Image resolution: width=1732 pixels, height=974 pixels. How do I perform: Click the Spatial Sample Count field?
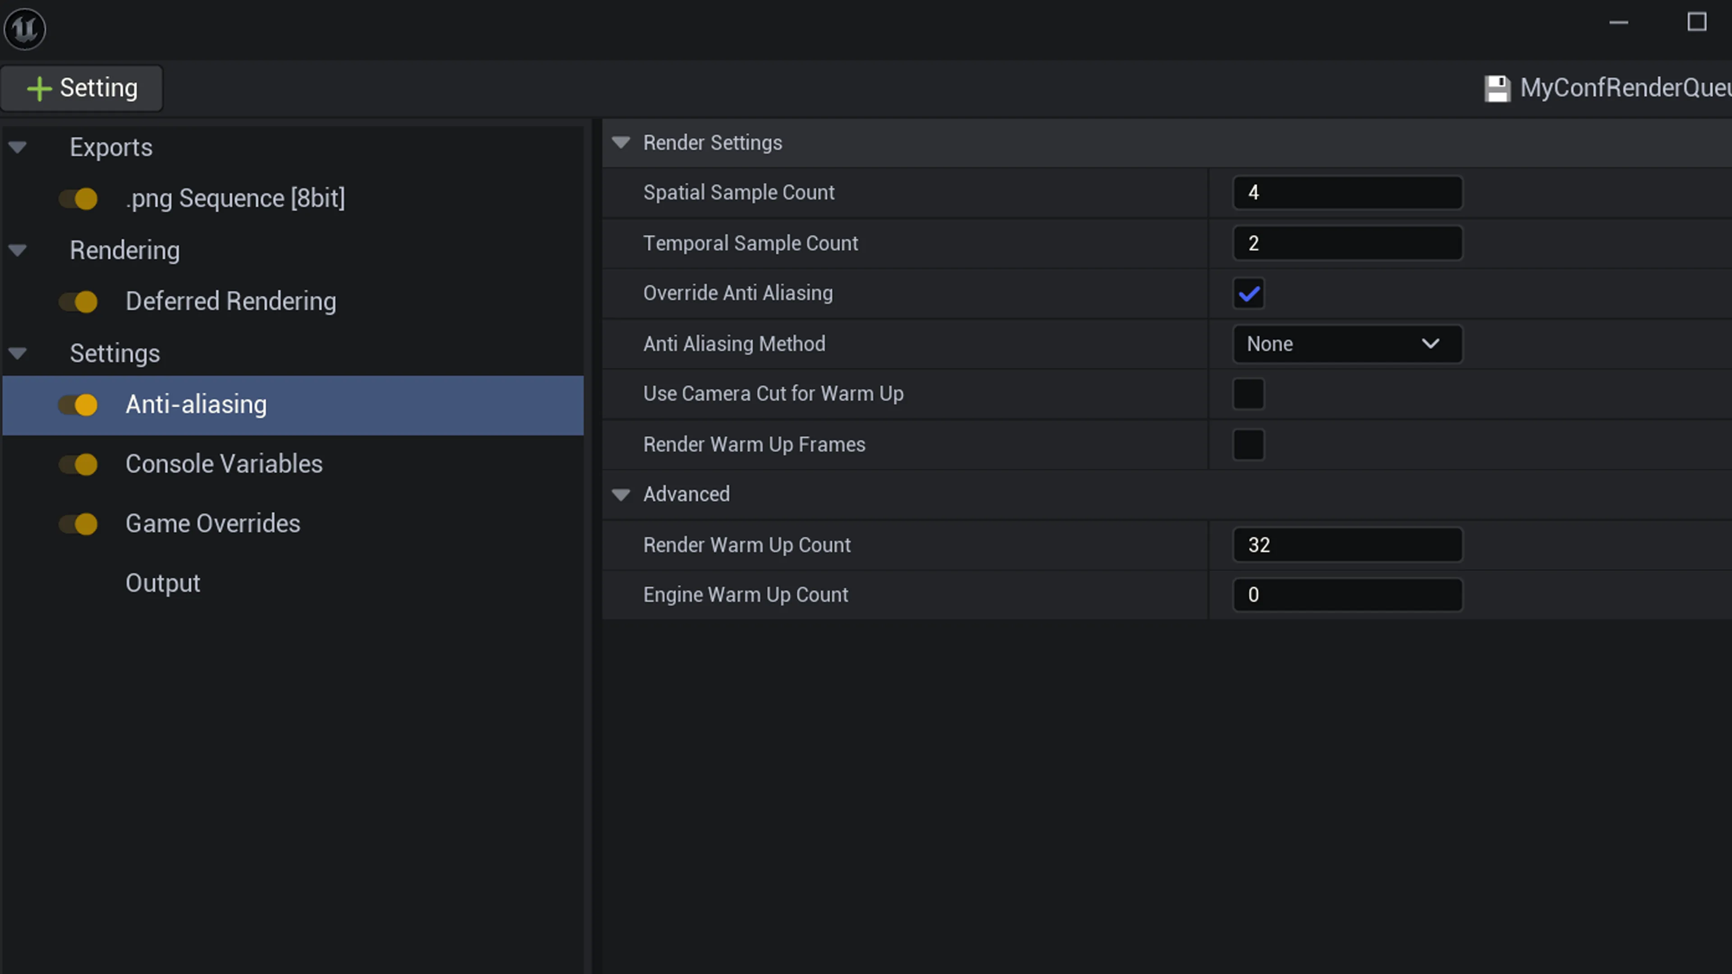pyautogui.click(x=1347, y=193)
